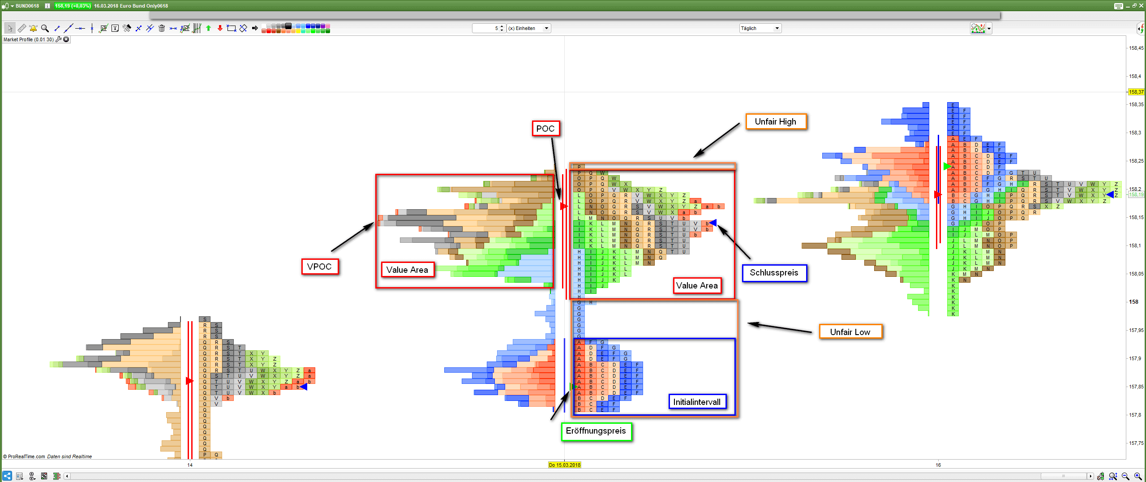1146x482 pixels.
Task: Click the trash can delete icon
Action: [162, 28]
